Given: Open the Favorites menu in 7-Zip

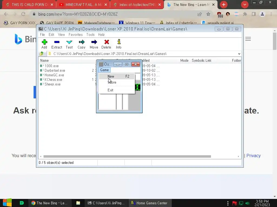Looking at the screenshot, I should pyautogui.click(x=76, y=34).
